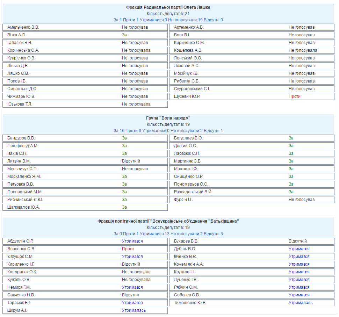The width and height of the screenshot is (339, 317).
Task: Select deputy Литвин В.М. row
Action: 85,161
